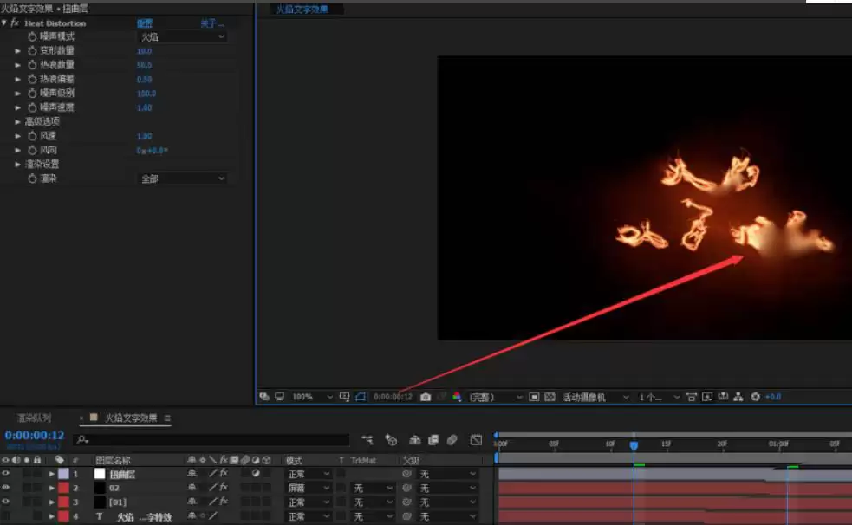Toggle the transparency grid icon in viewer
The width and height of the screenshot is (852, 525).
(x=550, y=397)
